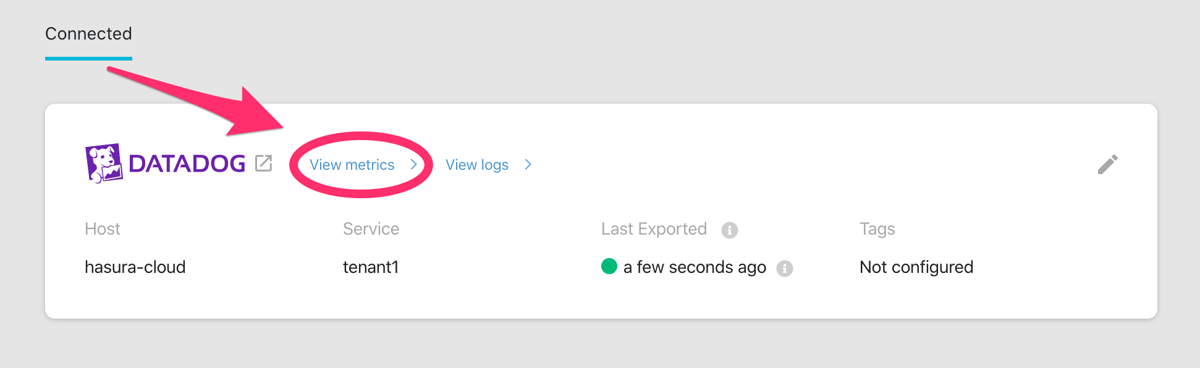Click the Datadog dog logo icon
1200x368 pixels.
tap(104, 164)
